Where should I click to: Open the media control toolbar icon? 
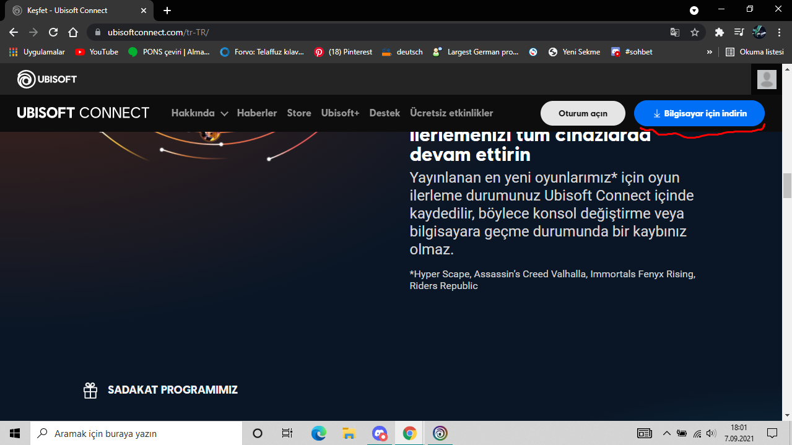coord(739,32)
